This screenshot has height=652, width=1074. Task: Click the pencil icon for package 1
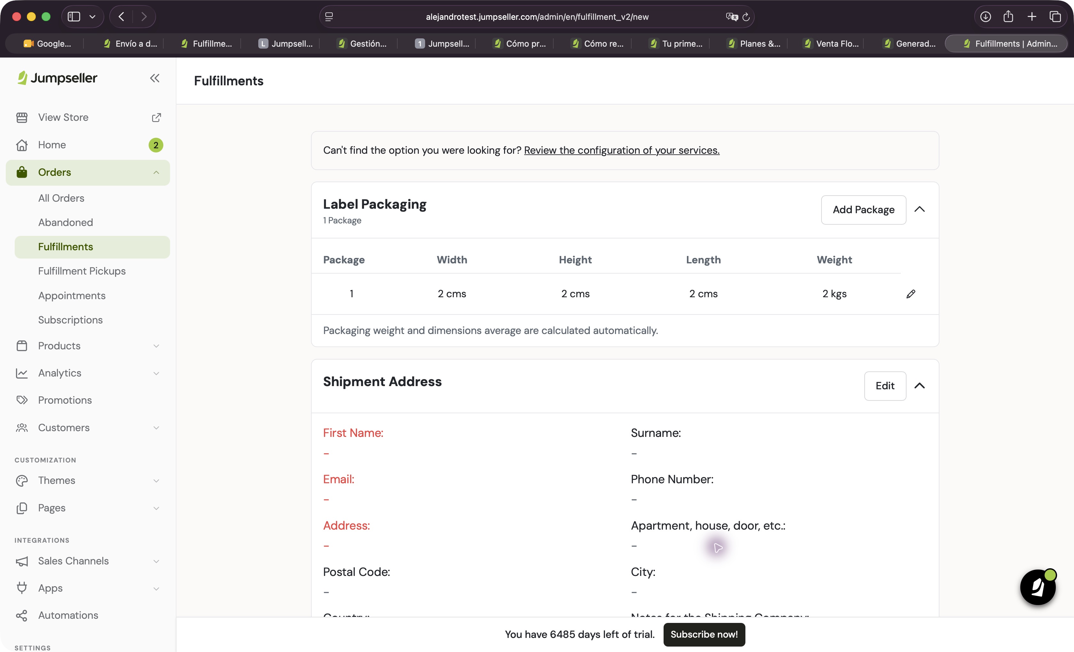click(x=911, y=294)
